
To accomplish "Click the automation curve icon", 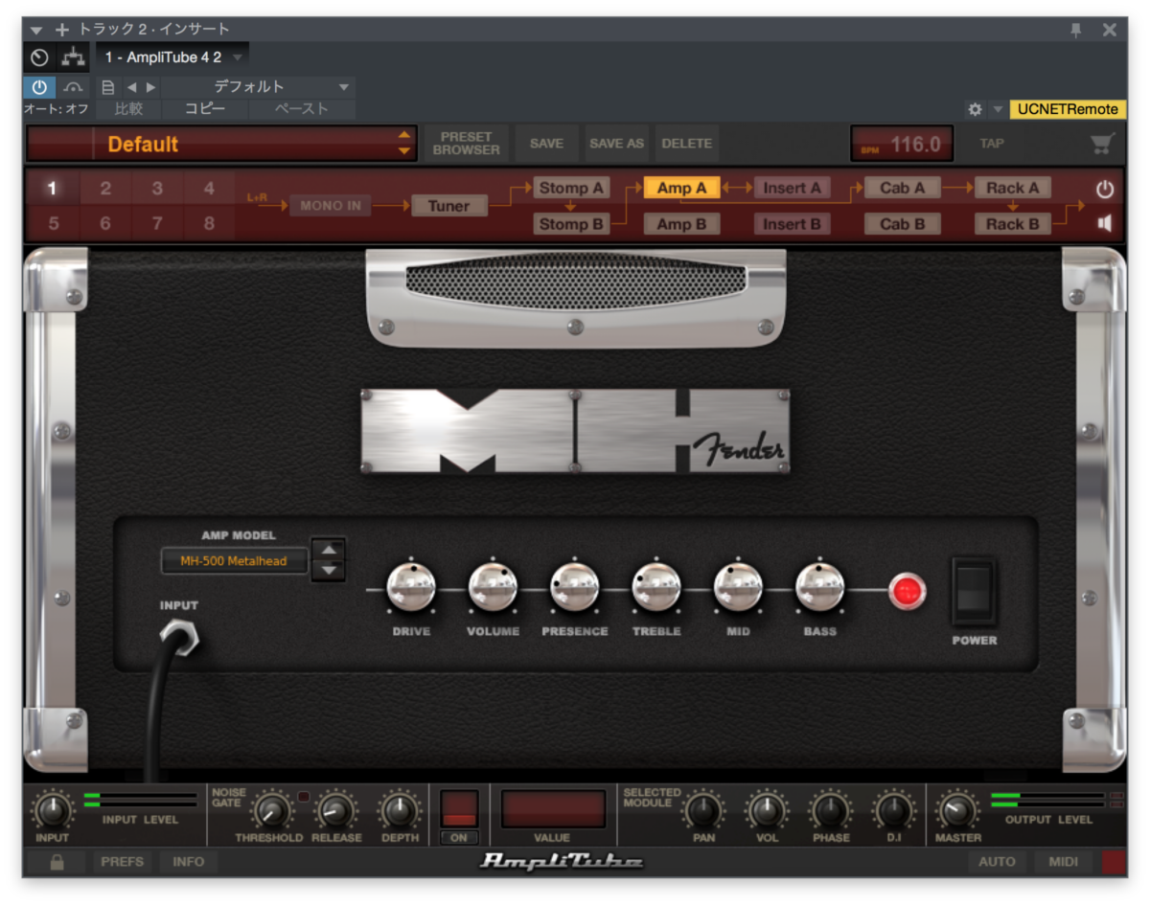I will 73,87.
